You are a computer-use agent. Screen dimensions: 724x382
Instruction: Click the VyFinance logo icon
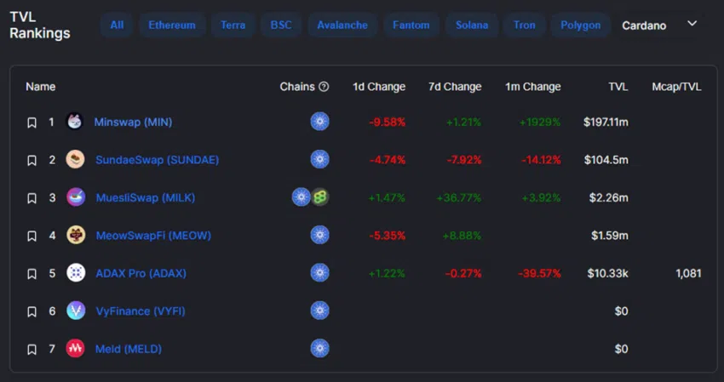pyautogui.click(x=76, y=311)
